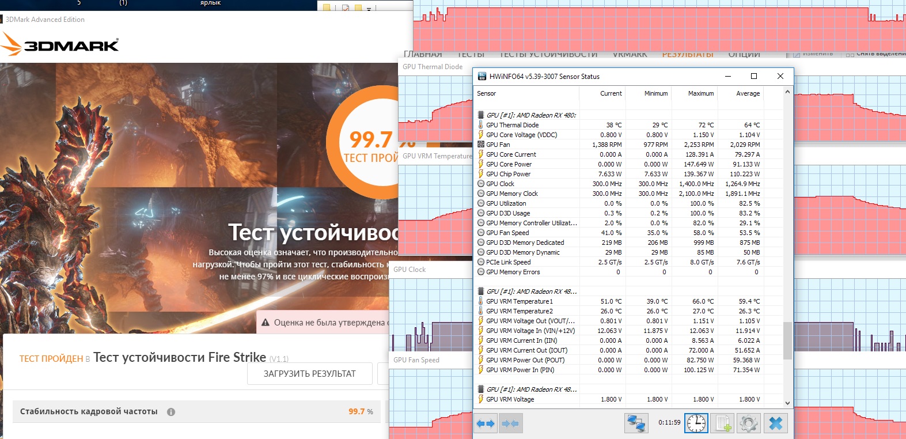
Task: Select the 'GPU Core Voltage (VDDC)' sensor row
Action: (628, 135)
